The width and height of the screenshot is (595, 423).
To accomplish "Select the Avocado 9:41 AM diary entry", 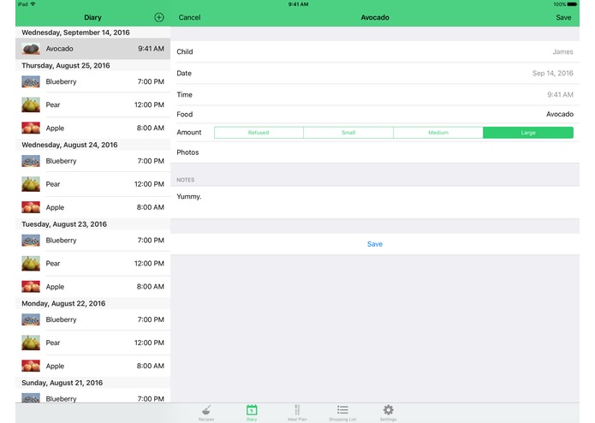I will coord(93,49).
